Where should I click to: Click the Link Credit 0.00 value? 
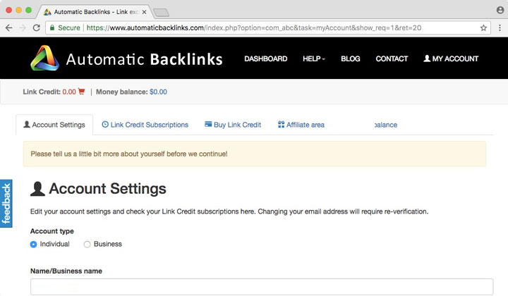click(69, 92)
